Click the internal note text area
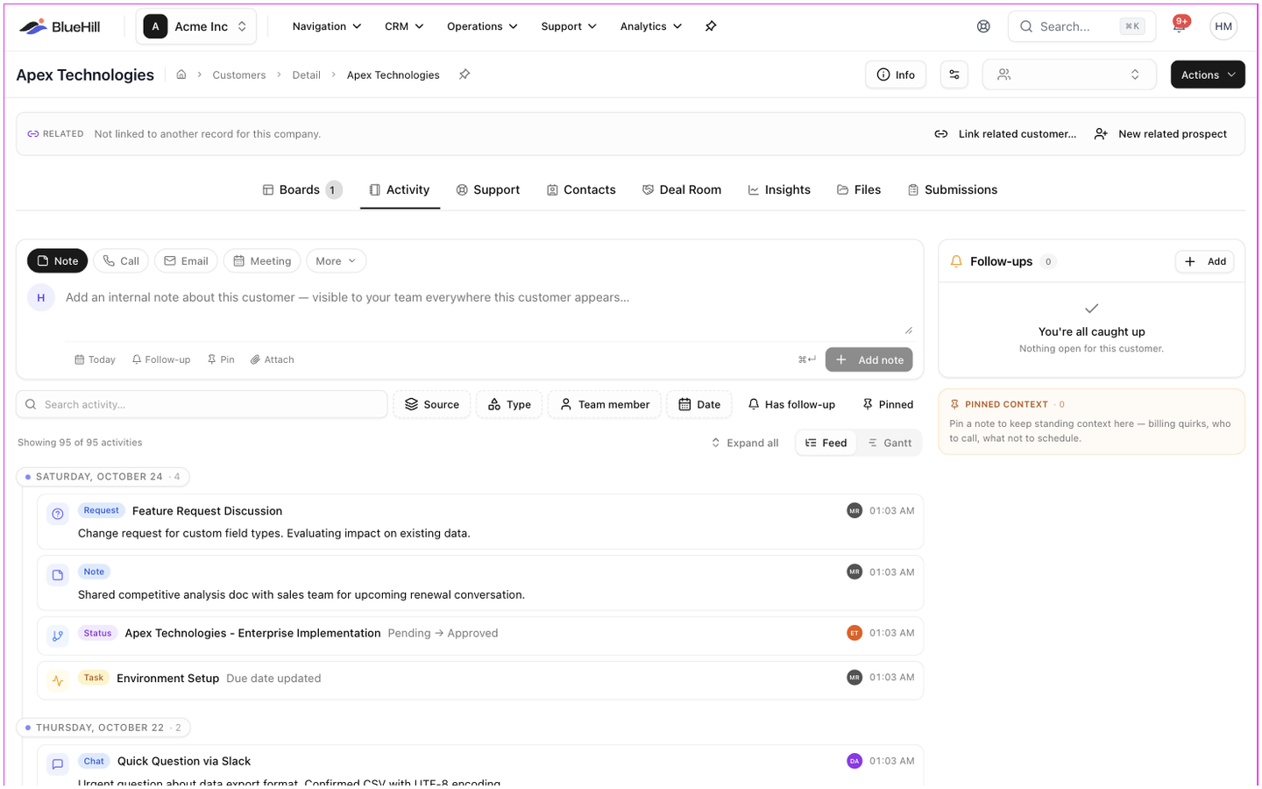The width and height of the screenshot is (1262, 789). (x=488, y=309)
